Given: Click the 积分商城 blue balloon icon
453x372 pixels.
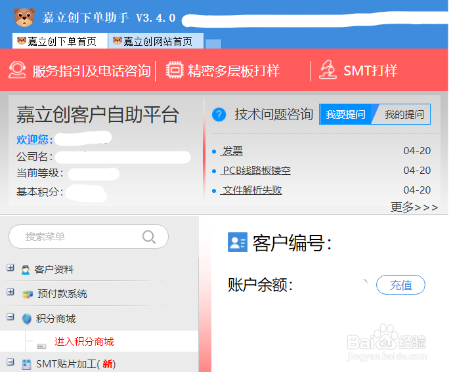Looking at the screenshot, I should pos(26,319).
